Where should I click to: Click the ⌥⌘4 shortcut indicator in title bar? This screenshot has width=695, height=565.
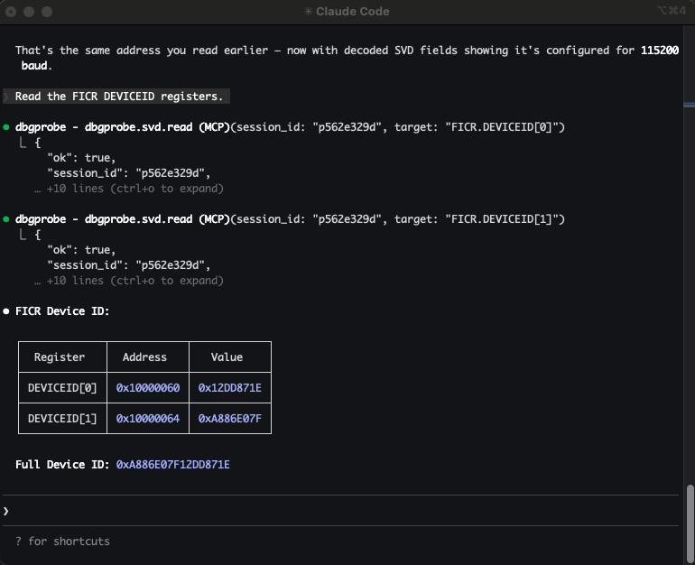tap(672, 12)
